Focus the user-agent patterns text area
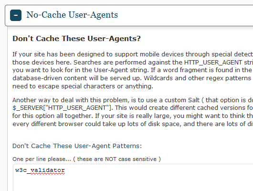Viewport: 253px width, 191px height. point(133,178)
